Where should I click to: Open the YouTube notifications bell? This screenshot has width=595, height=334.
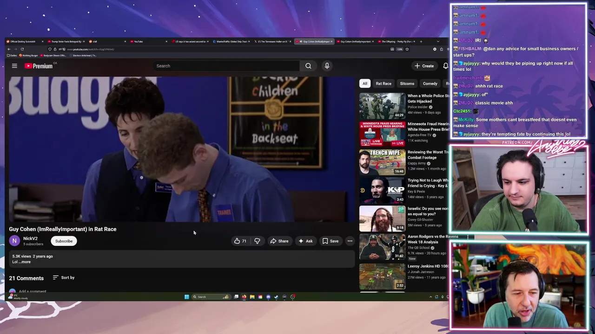click(x=445, y=66)
